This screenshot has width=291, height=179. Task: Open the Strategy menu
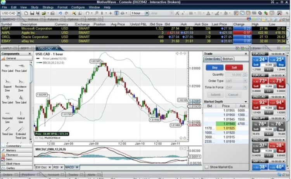(x=48, y=7)
